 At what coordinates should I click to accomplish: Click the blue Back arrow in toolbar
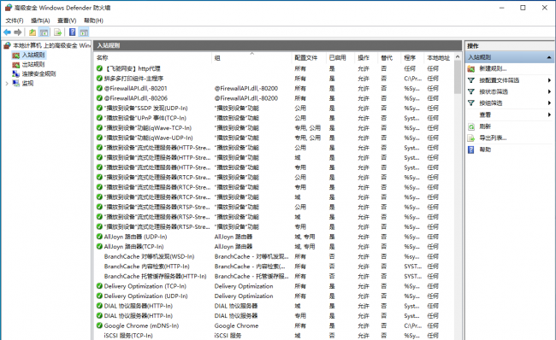(x=7, y=32)
